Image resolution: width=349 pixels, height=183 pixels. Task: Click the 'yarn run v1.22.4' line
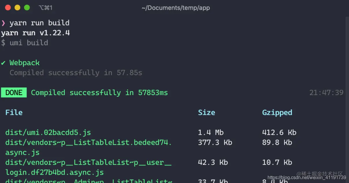[x=36, y=33]
